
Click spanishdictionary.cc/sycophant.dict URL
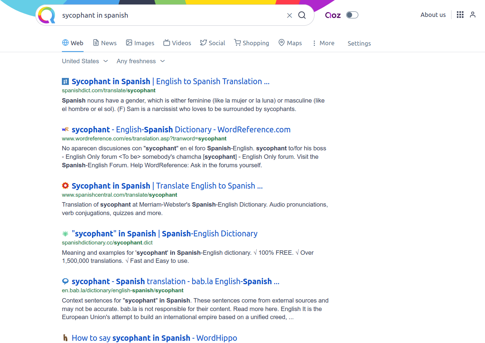(107, 243)
